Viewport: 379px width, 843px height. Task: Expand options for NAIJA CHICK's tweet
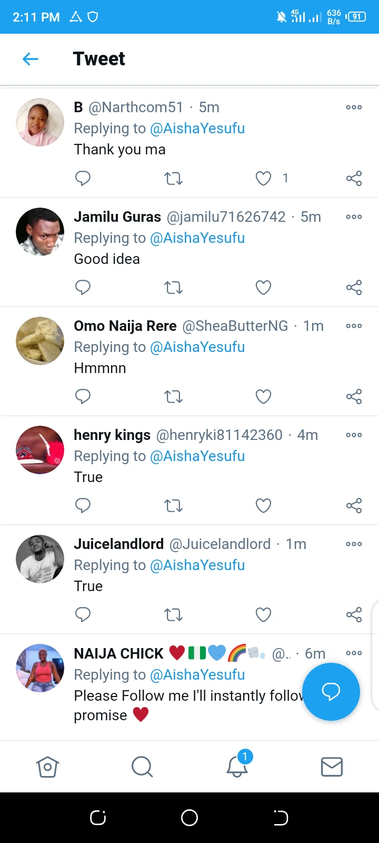coord(354,653)
